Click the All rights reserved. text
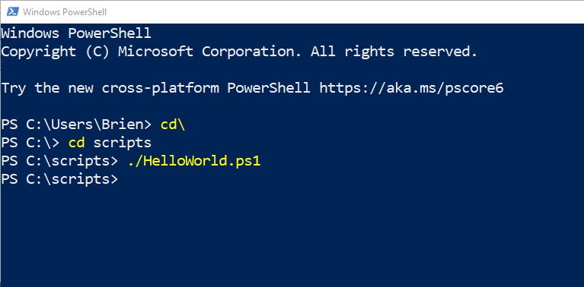This screenshot has height=287, width=584. coord(394,52)
